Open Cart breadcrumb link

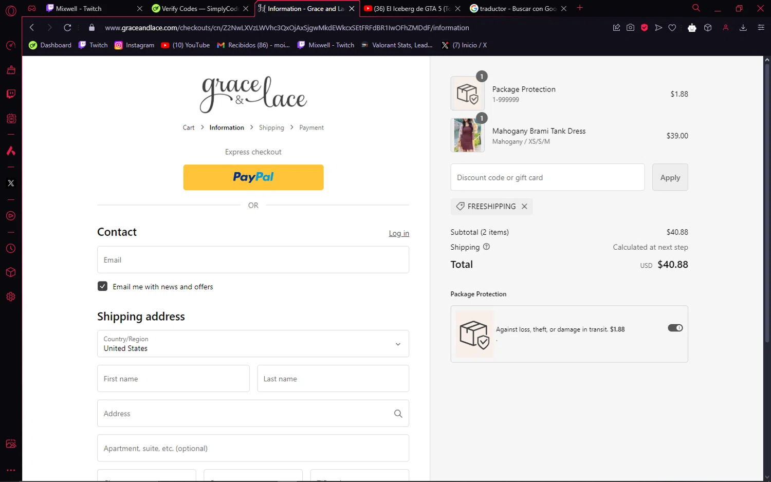(189, 127)
